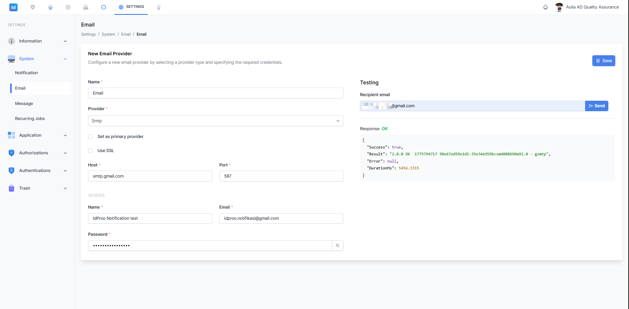Focus the provider Name field
Image resolution: width=629 pixels, height=309 pixels.
pos(215,93)
